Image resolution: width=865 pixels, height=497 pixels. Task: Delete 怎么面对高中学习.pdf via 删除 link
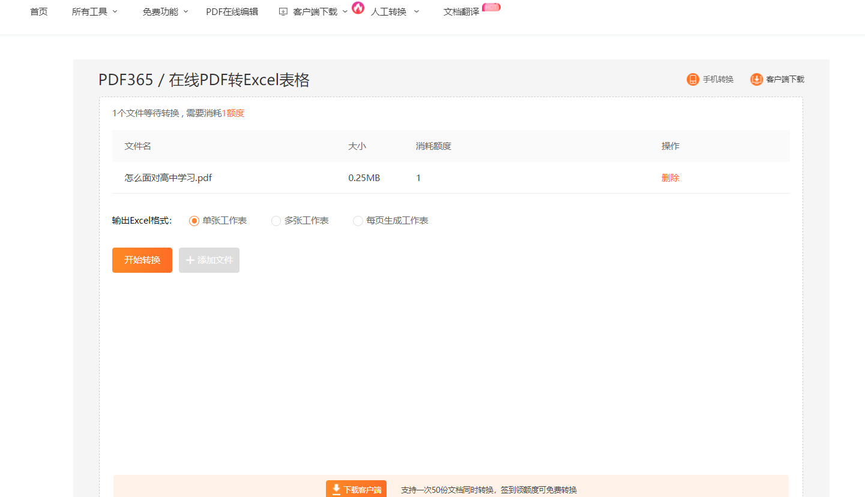671,178
